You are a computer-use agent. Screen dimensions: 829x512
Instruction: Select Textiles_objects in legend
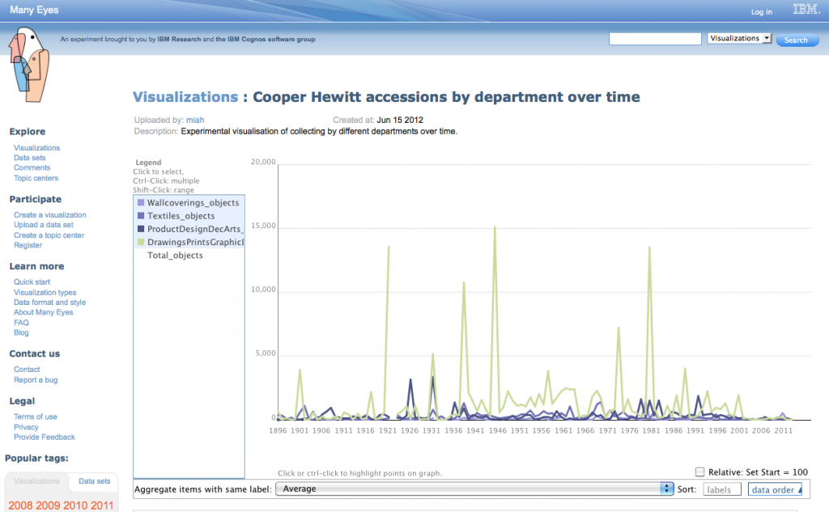(189, 216)
